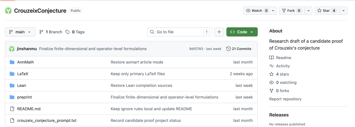355x127 pixels.
Task: Open the dropdown arrow next to Fork
Action: pos(308,10)
